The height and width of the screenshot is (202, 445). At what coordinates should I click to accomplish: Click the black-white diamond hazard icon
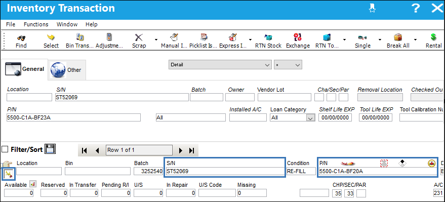click(x=402, y=163)
